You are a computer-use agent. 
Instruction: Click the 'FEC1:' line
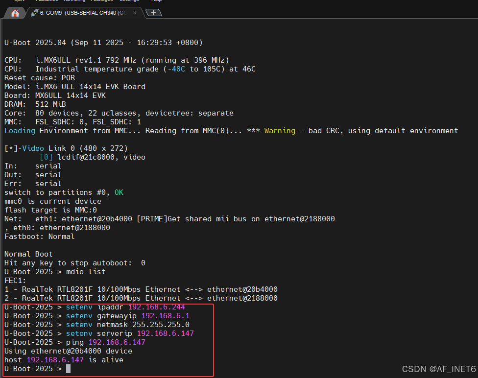pyautogui.click(x=15, y=281)
